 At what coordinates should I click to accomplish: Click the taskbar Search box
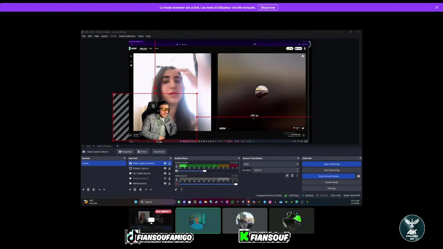click(x=157, y=202)
